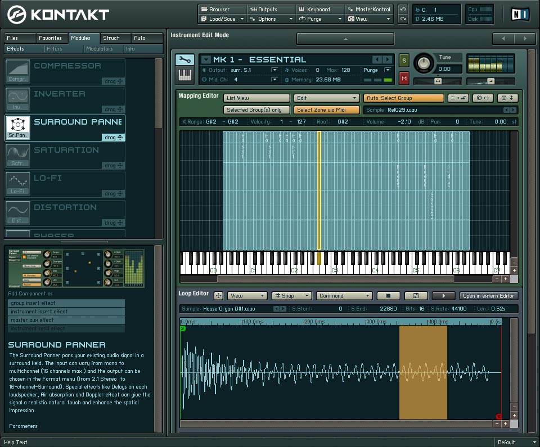The image size is (540, 447).
Task: Click the Open in extern Editor button
Action: (488, 296)
